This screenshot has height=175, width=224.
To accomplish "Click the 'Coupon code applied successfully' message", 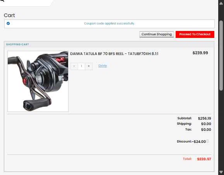I will pyautogui.click(x=109, y=23).
